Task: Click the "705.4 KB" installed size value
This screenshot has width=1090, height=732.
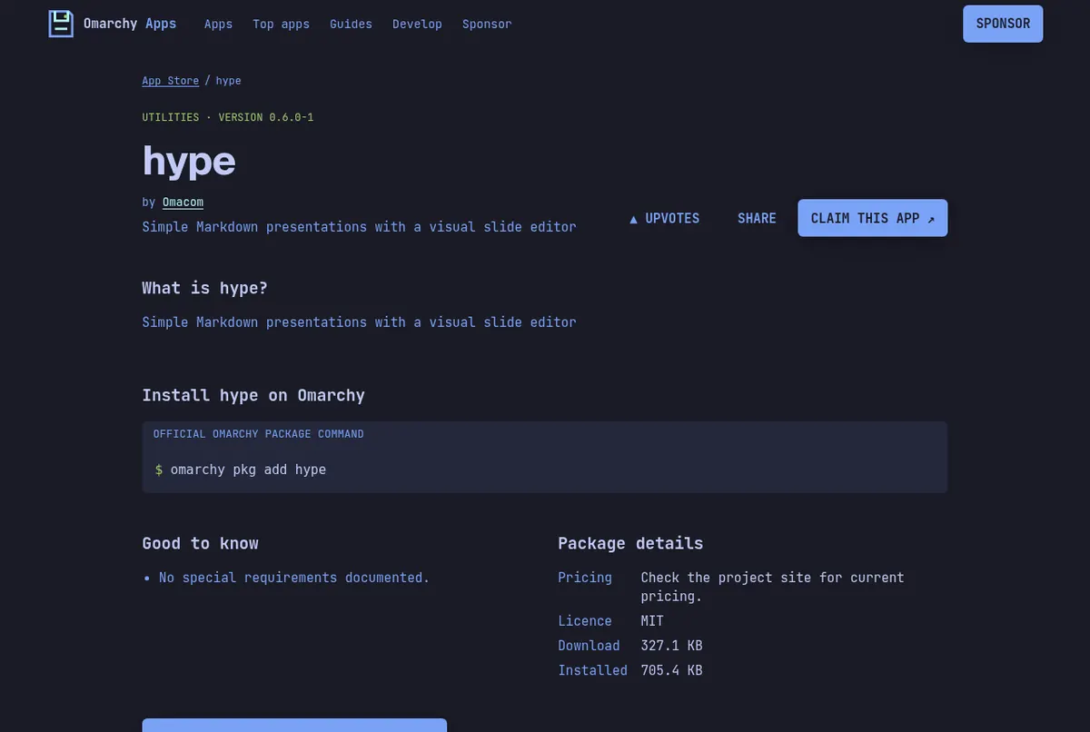Action: [671, 670]
